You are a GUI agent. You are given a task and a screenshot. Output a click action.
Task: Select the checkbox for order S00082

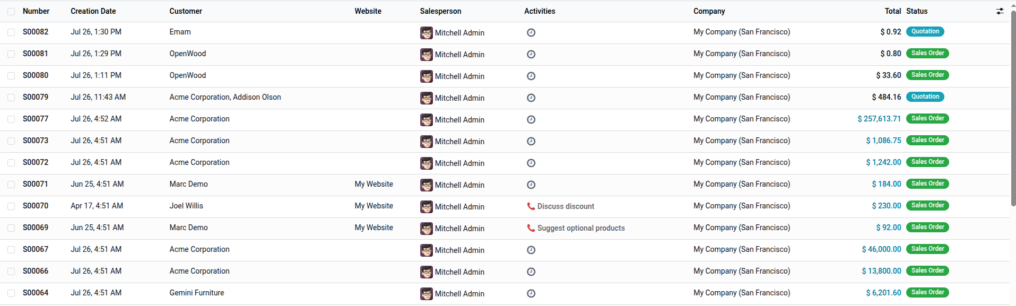(x=11, y=33)
